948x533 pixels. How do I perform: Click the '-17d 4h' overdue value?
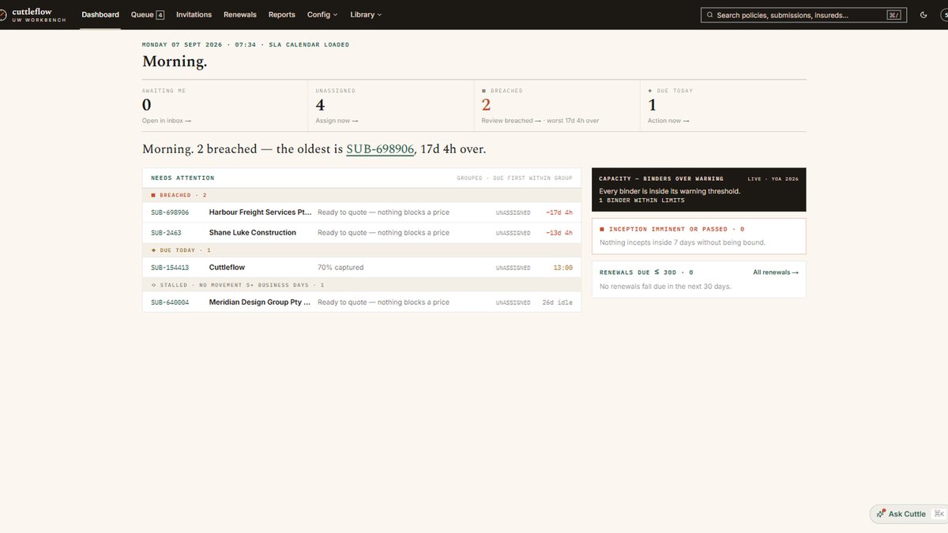click(x=559, y=212)
